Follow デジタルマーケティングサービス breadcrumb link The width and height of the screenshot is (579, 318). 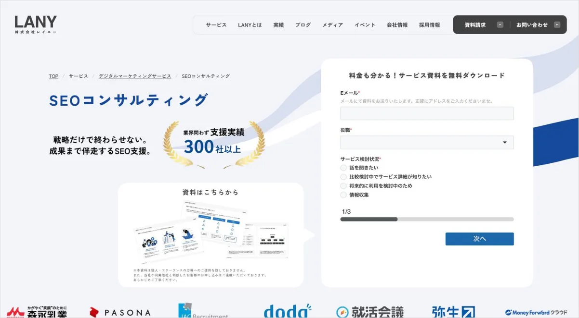pos(135,76)
